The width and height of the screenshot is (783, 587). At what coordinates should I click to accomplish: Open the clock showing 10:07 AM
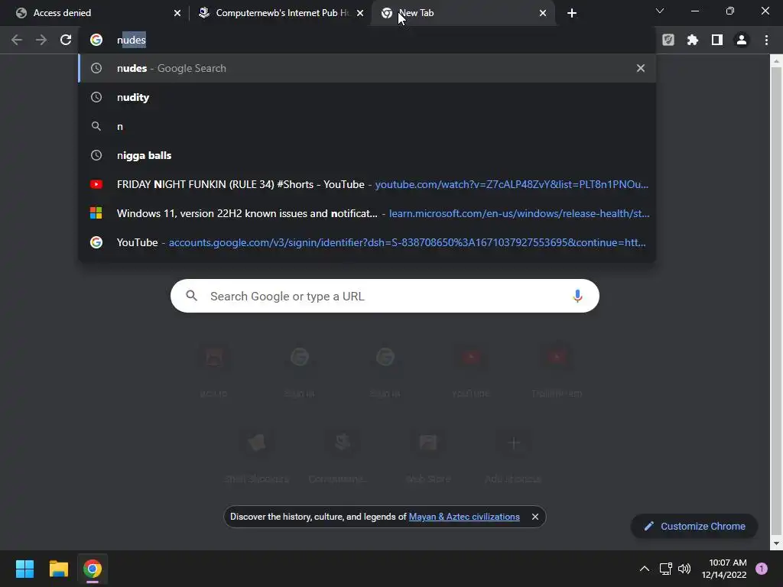pyautogui.click(x=724, y=569)
